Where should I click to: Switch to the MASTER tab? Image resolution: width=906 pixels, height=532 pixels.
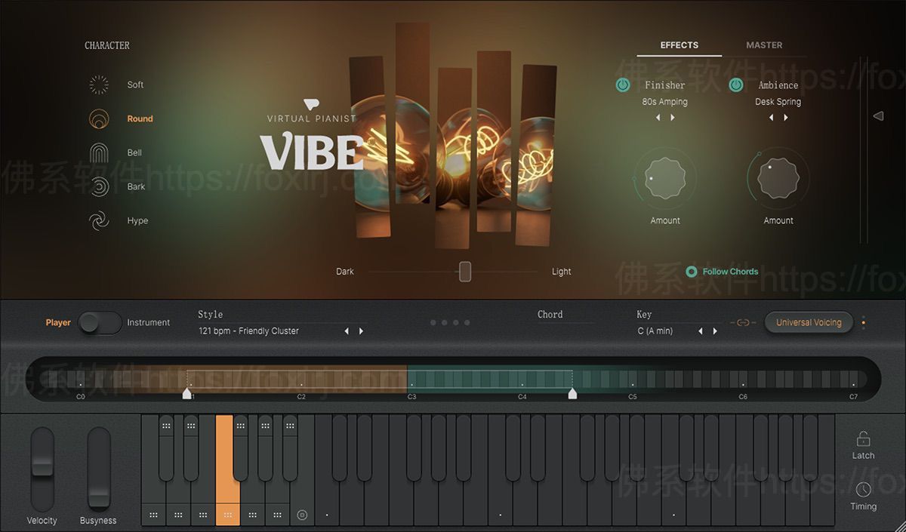point(764,45)
